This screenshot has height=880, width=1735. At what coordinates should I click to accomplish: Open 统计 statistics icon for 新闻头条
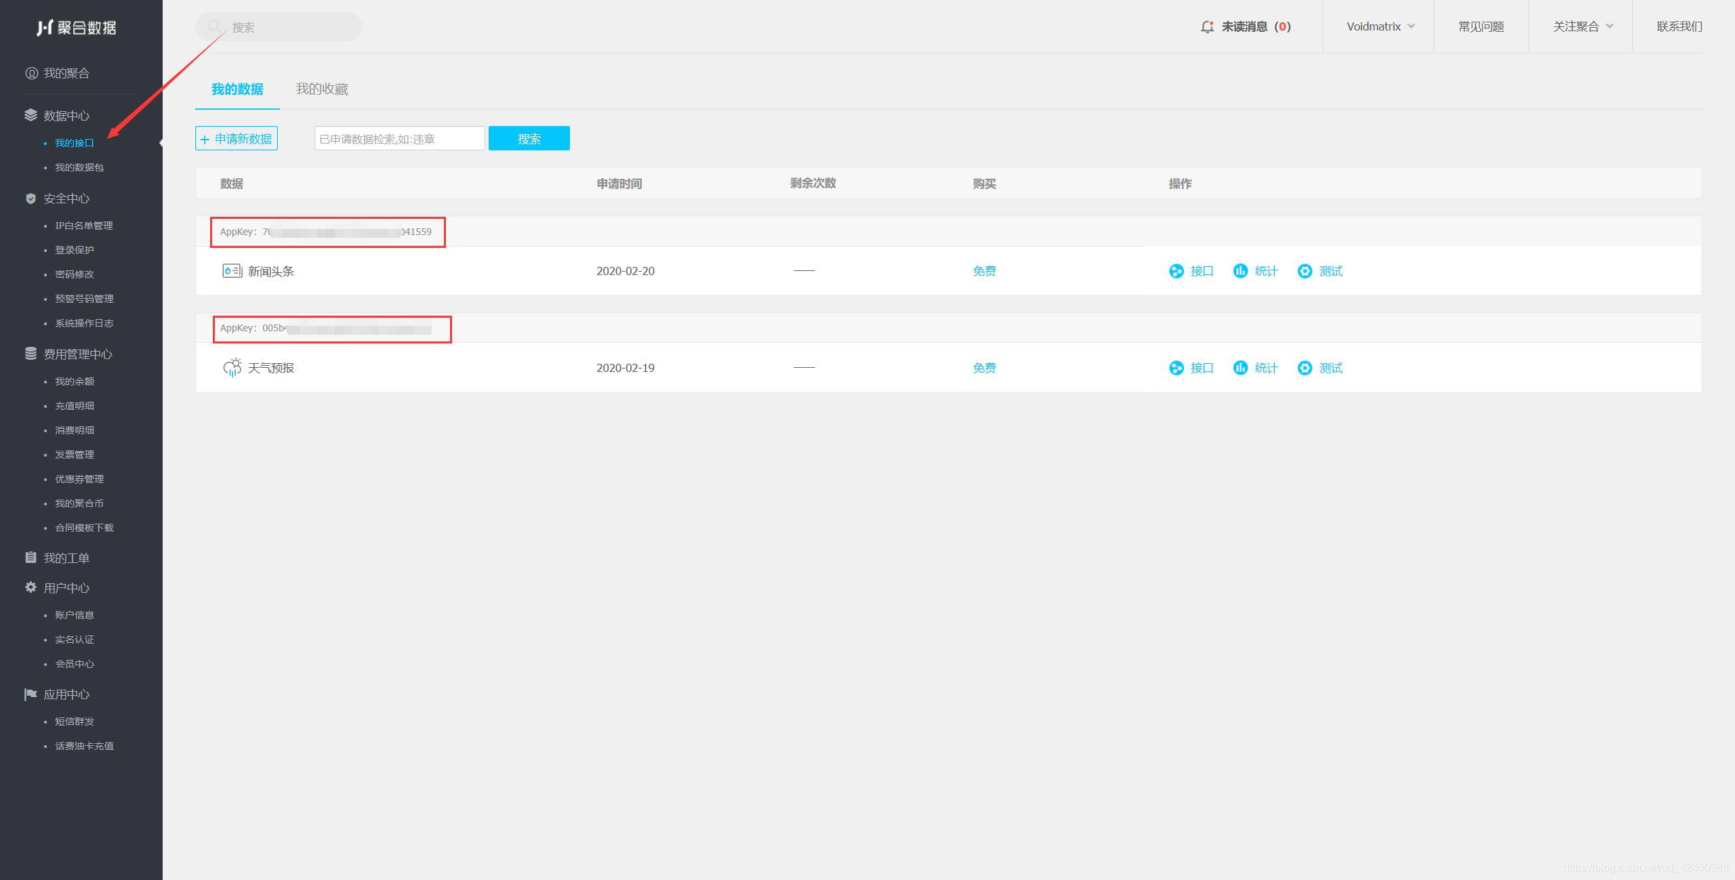click(1240, 271)
